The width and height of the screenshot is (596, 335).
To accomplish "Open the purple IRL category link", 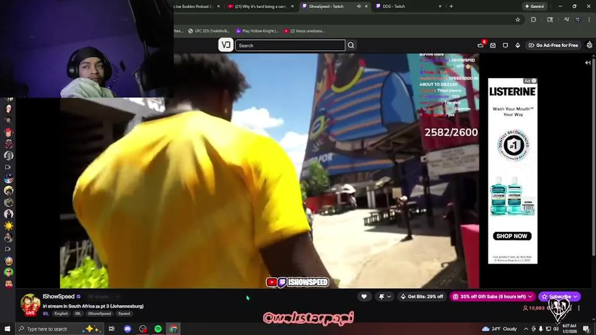I will point(46,314).
